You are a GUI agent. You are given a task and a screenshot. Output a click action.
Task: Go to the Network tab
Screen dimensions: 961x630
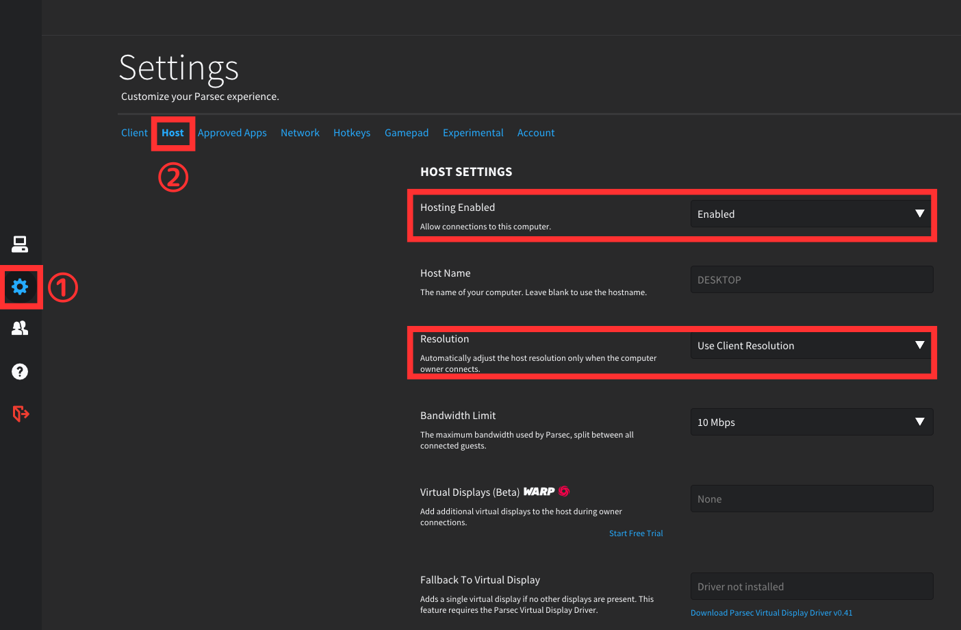pos(300,133)
